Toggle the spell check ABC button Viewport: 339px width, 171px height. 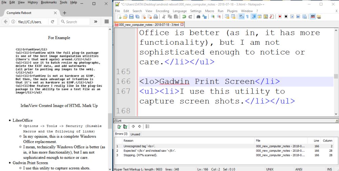(x=313, y=17)
